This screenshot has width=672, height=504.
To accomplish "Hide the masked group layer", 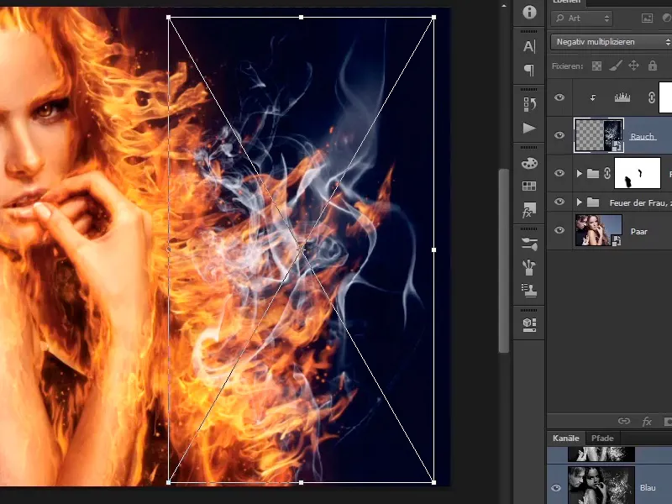I will 559,173.
